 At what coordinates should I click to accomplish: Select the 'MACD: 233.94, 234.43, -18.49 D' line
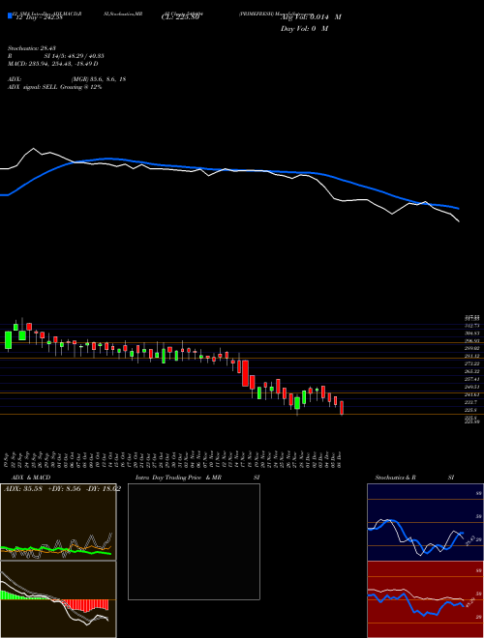(x=53, y=64)
